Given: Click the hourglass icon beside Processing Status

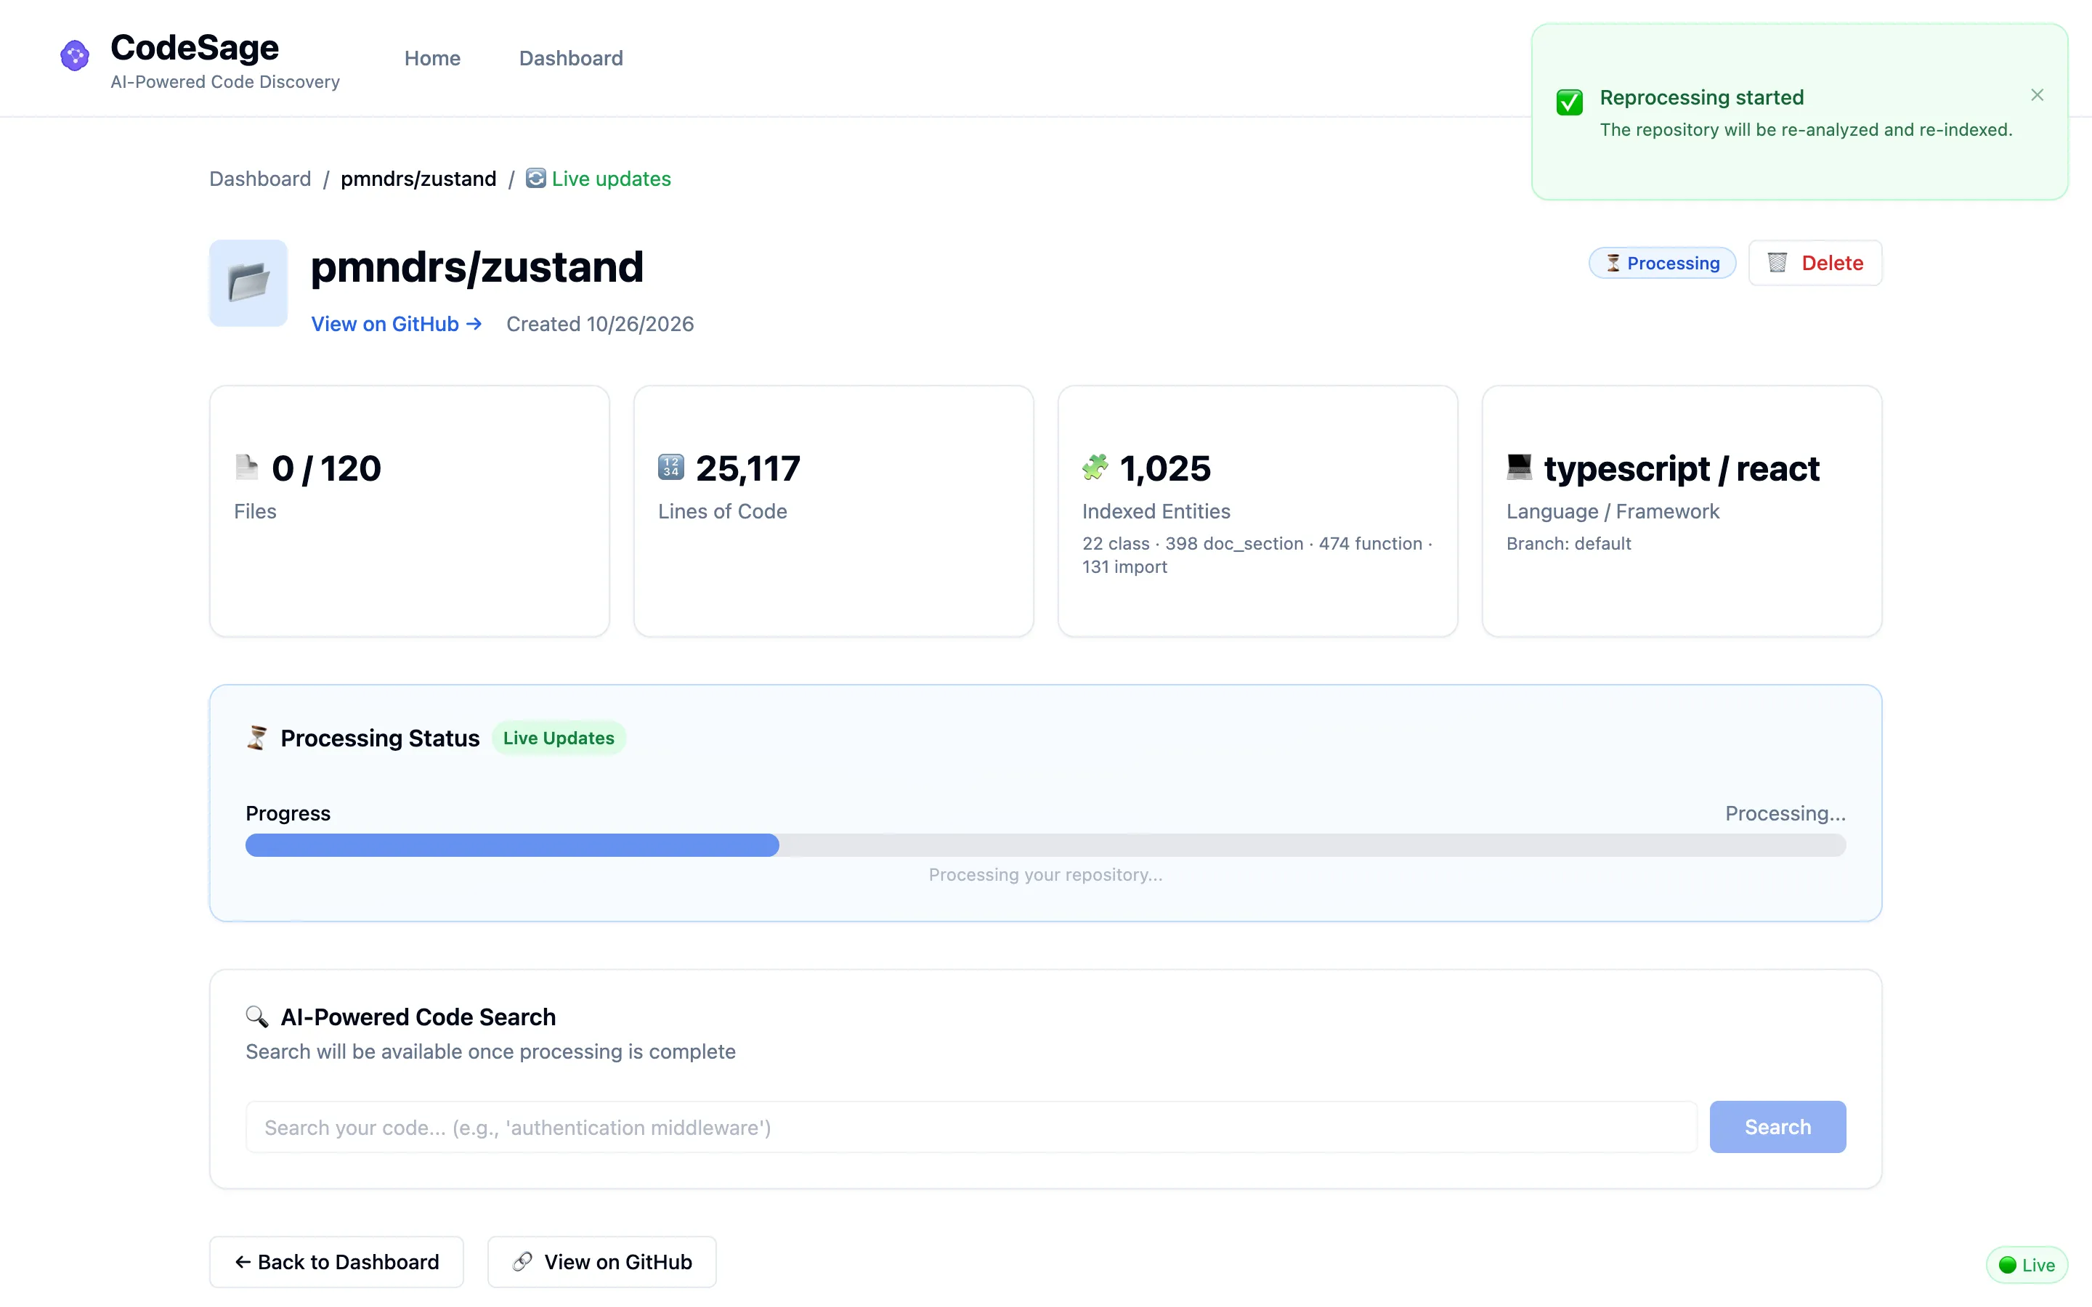Looking at the screenshot, I should 256,737.
